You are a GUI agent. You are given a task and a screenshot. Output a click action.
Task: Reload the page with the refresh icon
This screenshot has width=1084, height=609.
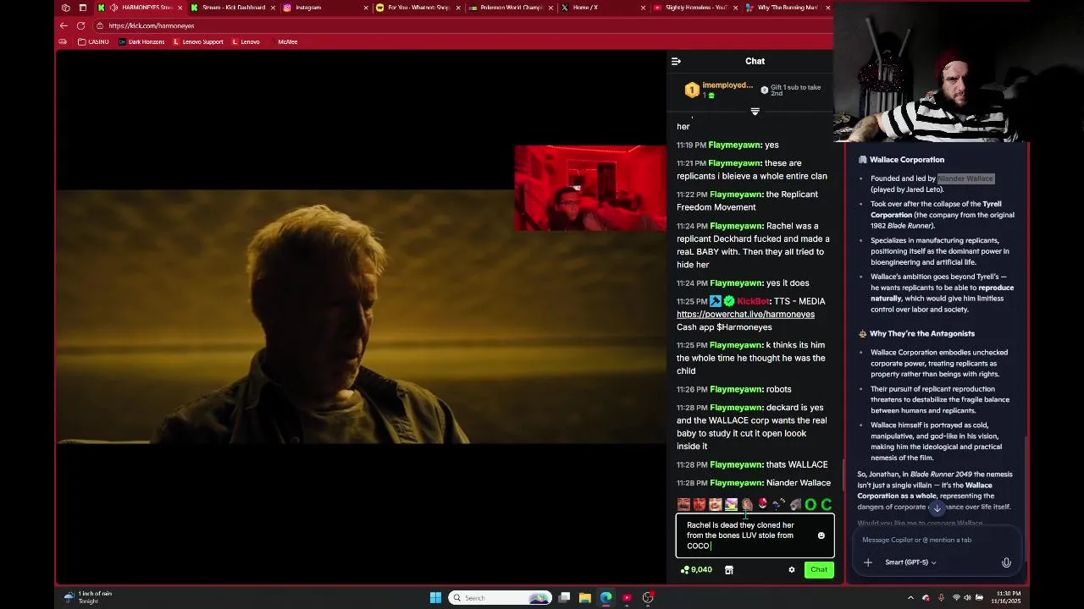point(81,25)
